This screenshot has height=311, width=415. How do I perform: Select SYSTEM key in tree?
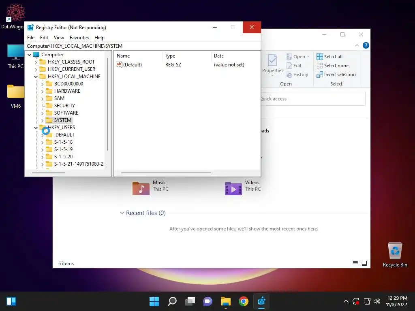(x=63, y=120)
